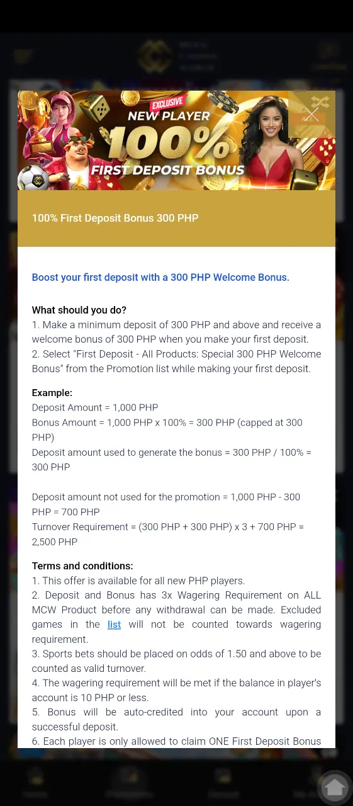The height and width of the screenshot is (806, 353).
Task: Tap the "Turnover Requirement" calculation line
Action: pos(168,534)
